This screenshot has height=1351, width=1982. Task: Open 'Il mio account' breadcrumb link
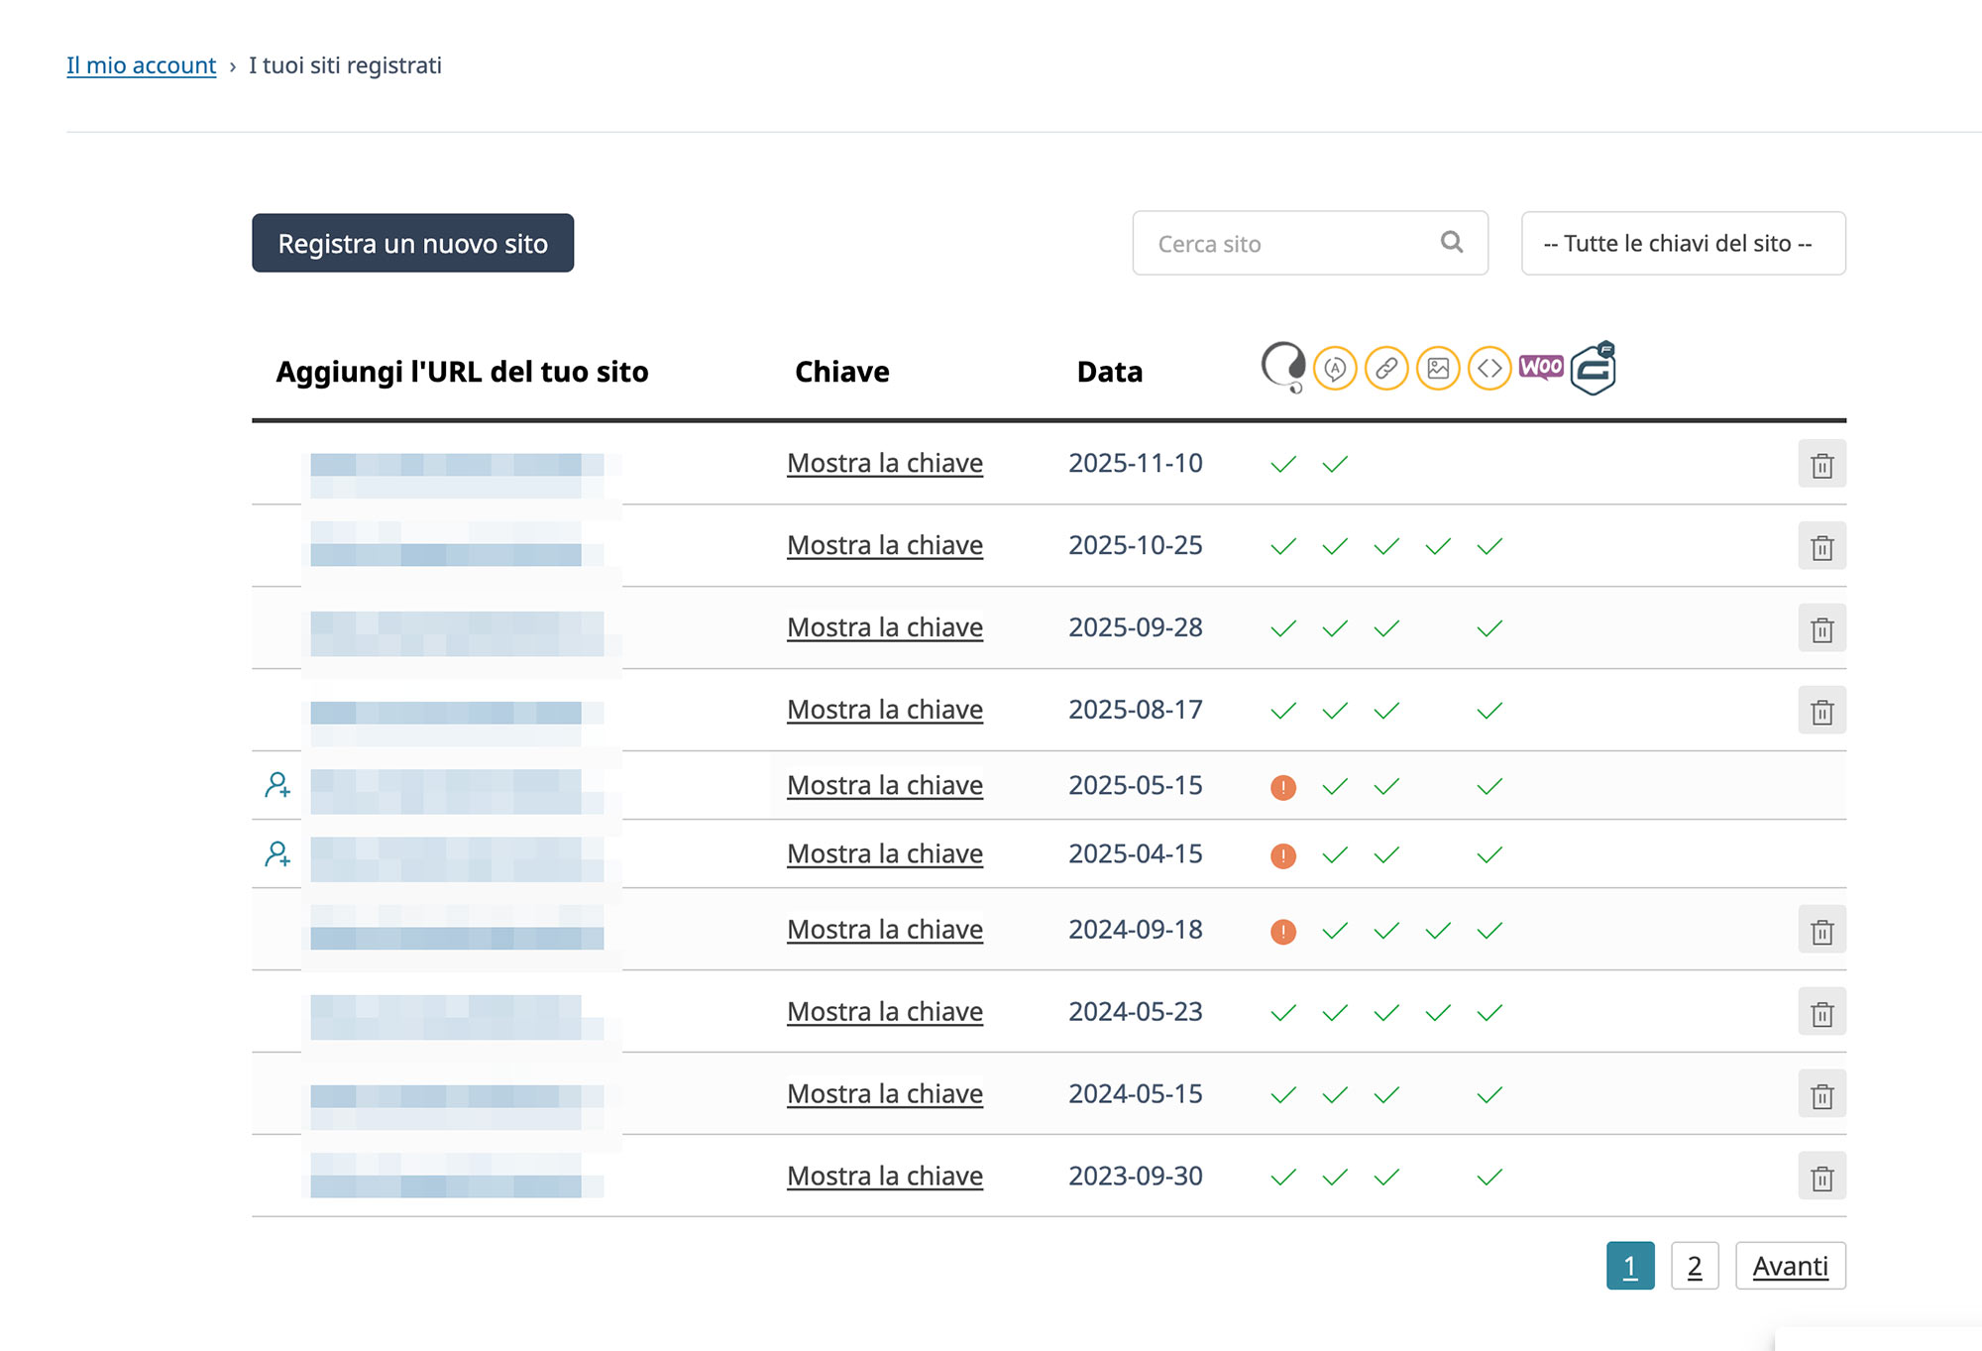point(141,65)
